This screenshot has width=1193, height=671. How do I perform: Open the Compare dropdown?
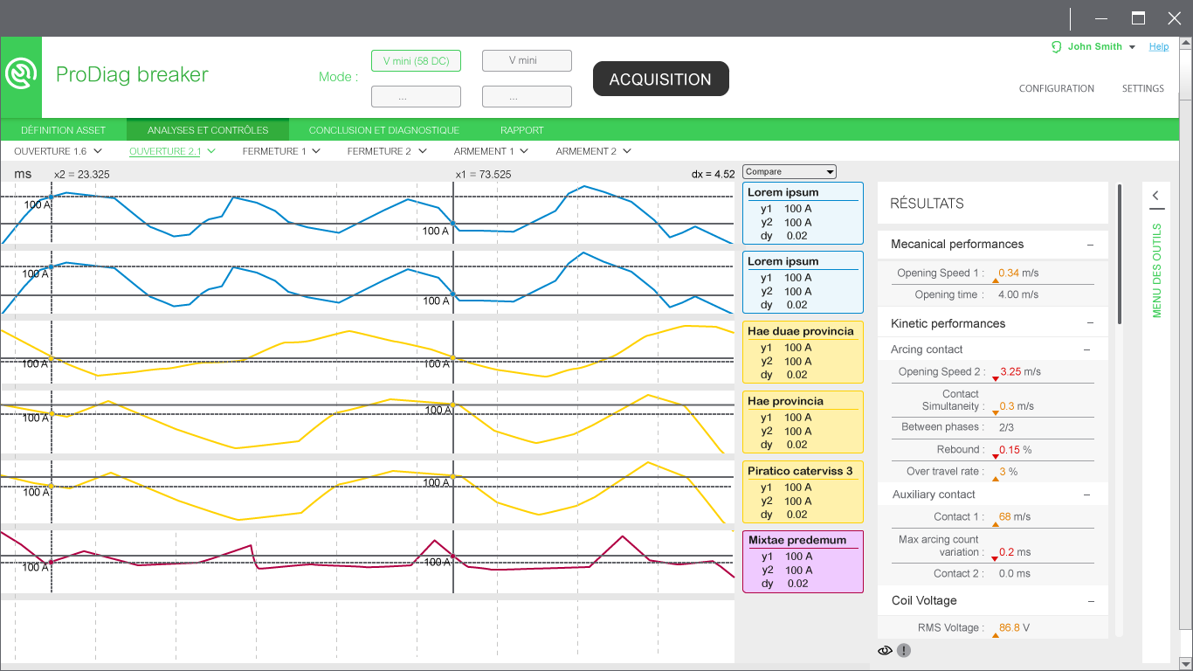pyautogui.click(x=790, y=172)
